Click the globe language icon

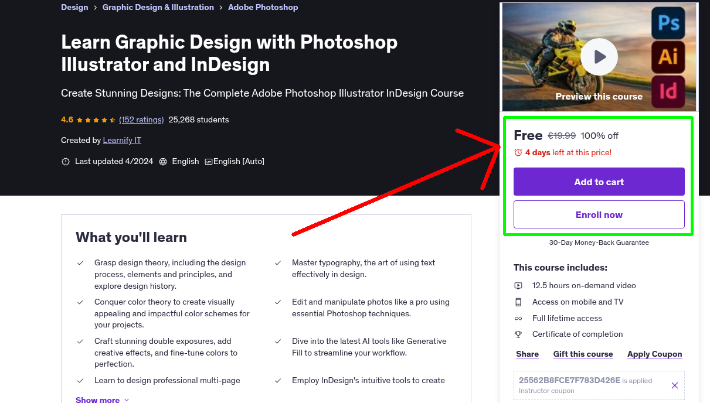[163, 162]
